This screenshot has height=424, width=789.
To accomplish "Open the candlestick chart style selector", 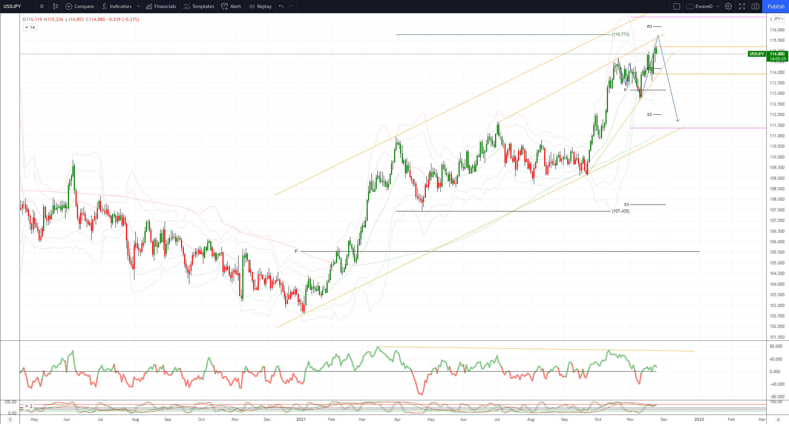I will [x=55, y=6].
